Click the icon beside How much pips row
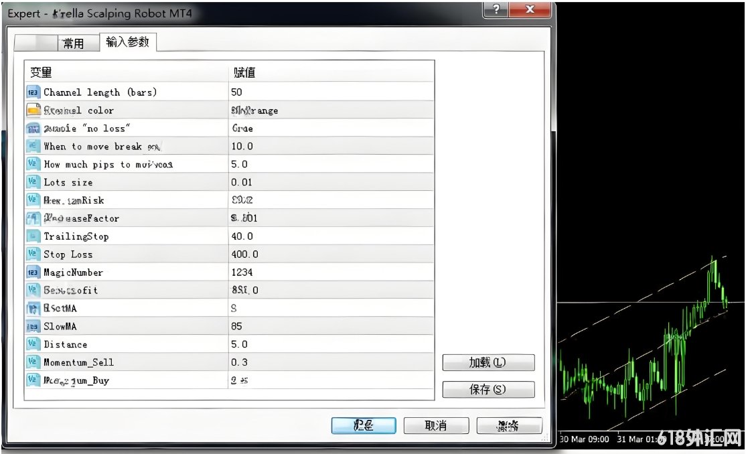Viewport: 746px width, 454px height. click(32, 163)
